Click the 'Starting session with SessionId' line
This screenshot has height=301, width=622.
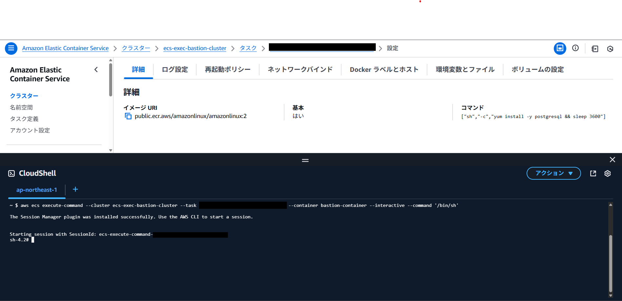[x=119, y=234]
